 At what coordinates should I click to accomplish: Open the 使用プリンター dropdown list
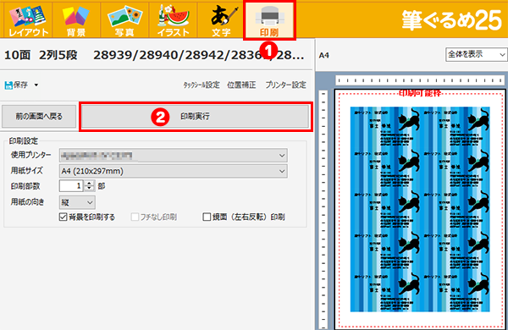tap(174, 156)
